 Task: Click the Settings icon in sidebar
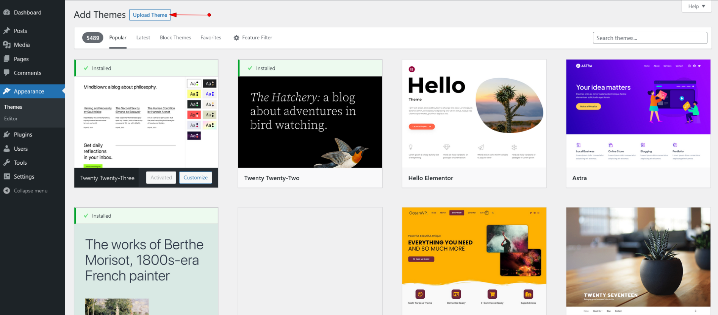click(x=7, y=176)
